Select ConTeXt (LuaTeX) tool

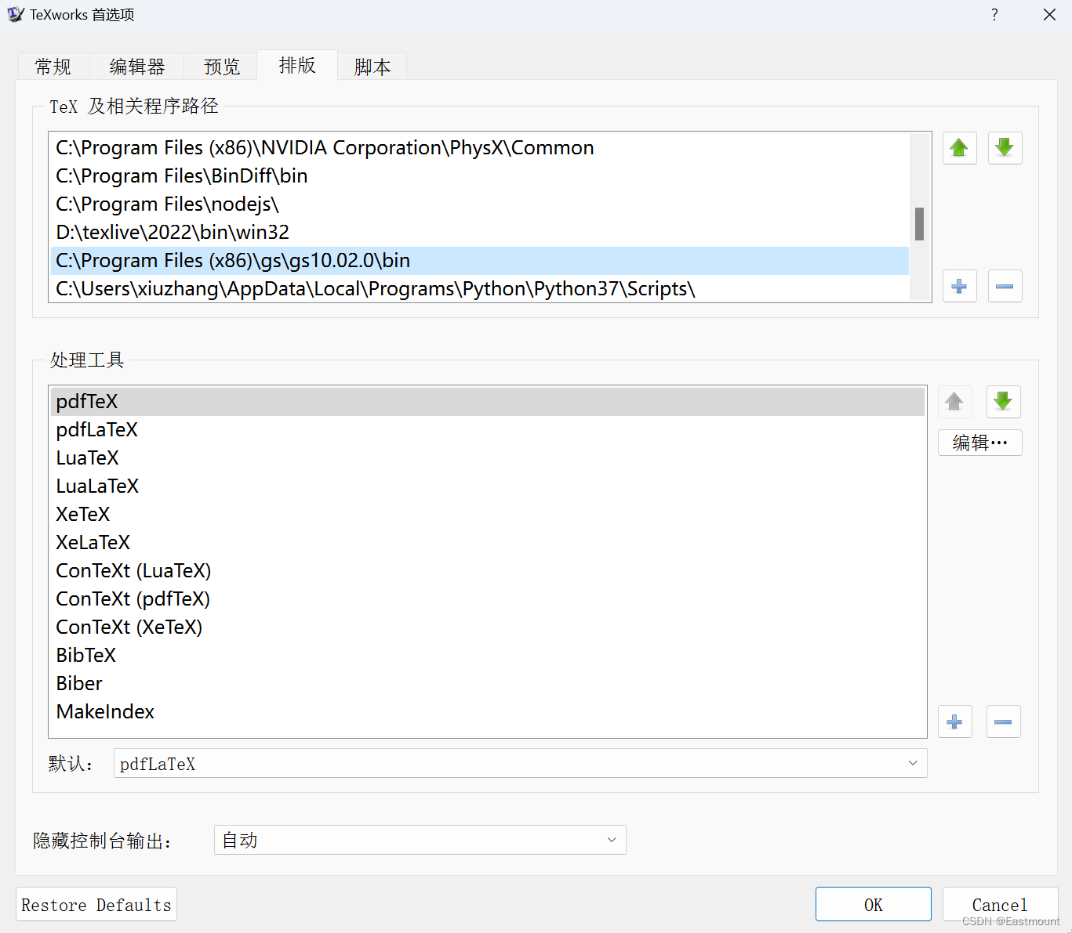488,570
